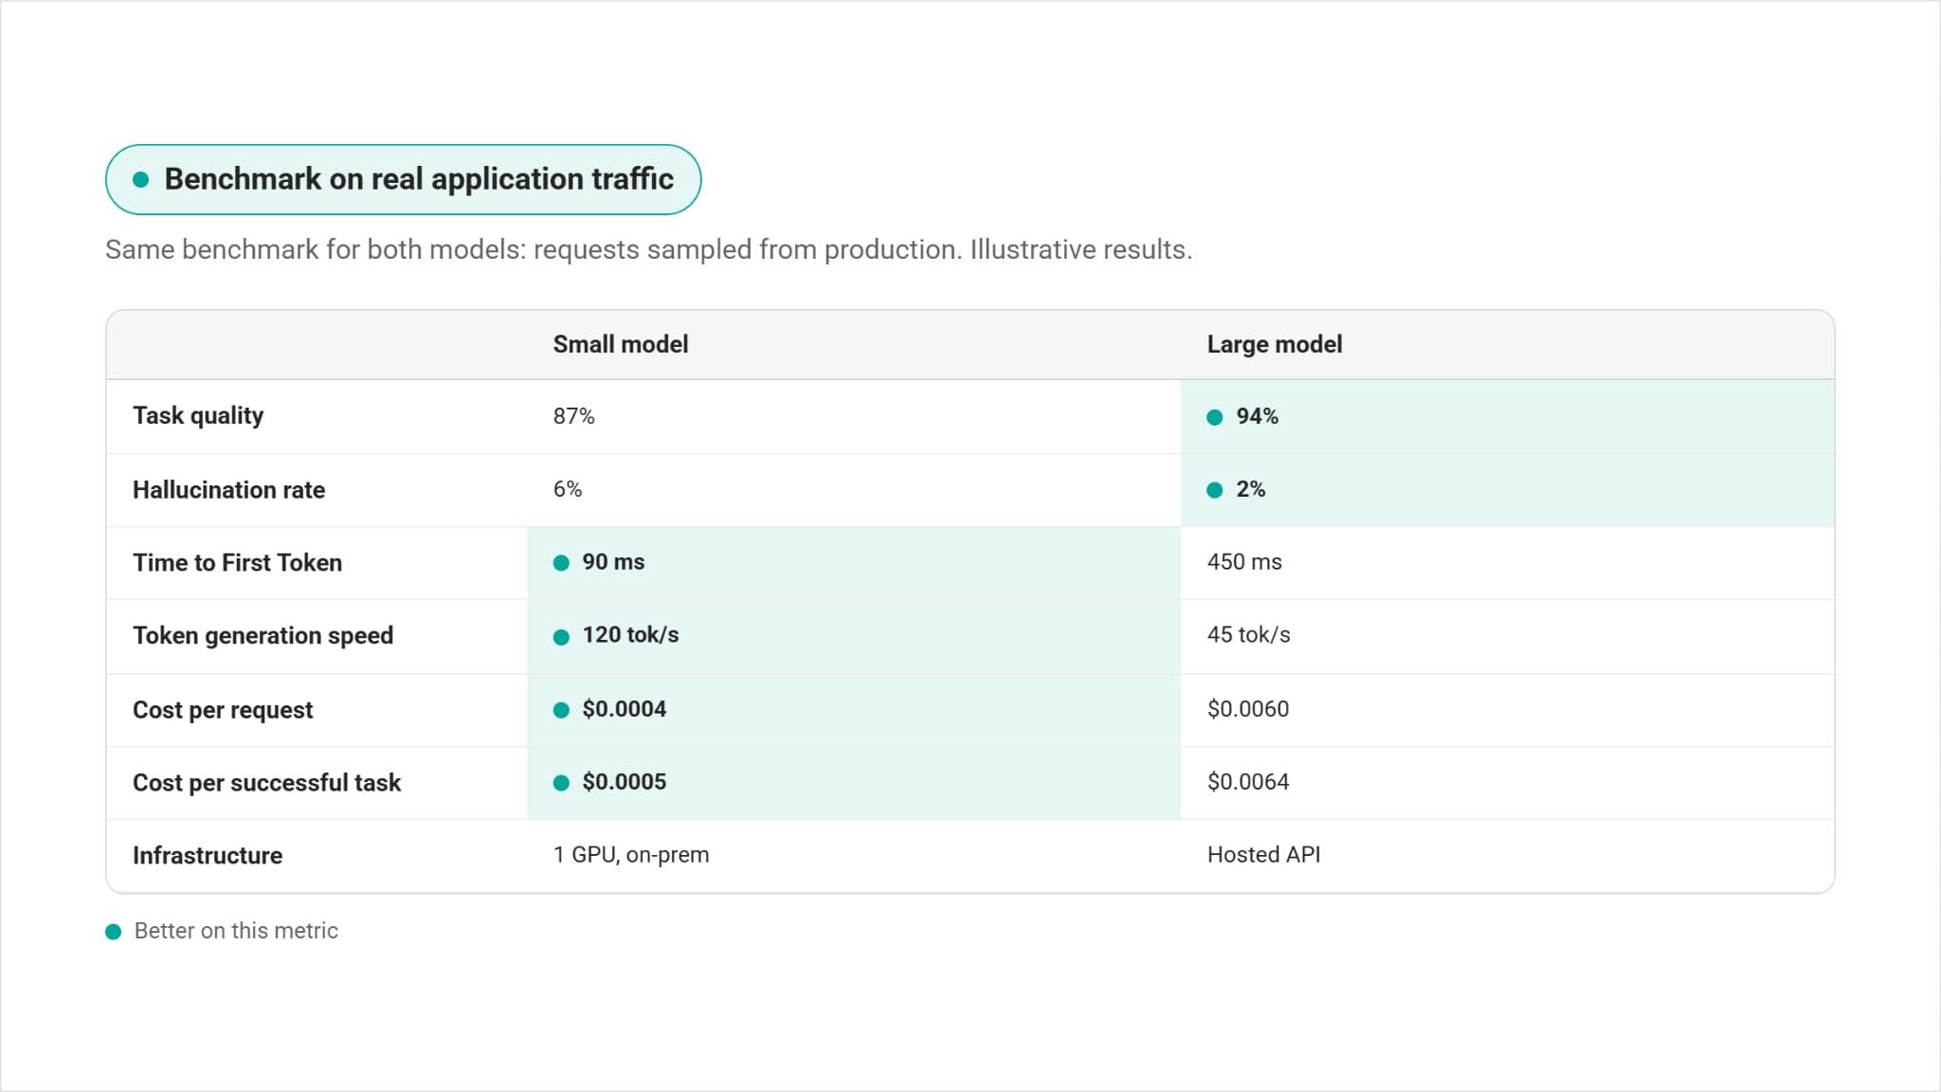The height and width of the screenshot is (1092, 1941).
Task: Click the "Token generation speed" label
Action: click(263, 636)
